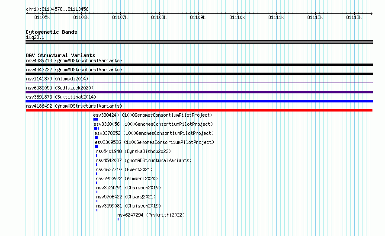Click the purple bar for nsv6585055

click(x=199, y=92)
